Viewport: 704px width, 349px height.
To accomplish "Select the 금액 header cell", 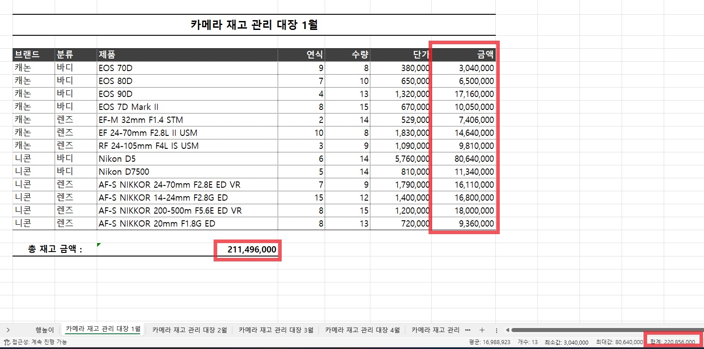I will point(463,55).
